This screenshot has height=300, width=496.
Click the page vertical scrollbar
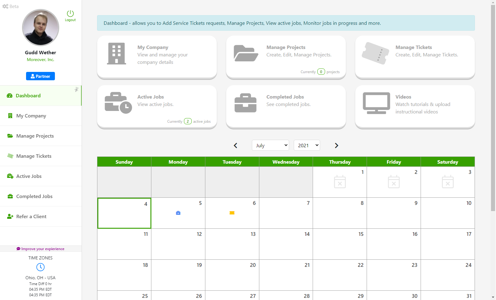tap(493, 108)
